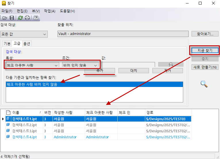Click the Print toolbar icon

pos(27,18)
